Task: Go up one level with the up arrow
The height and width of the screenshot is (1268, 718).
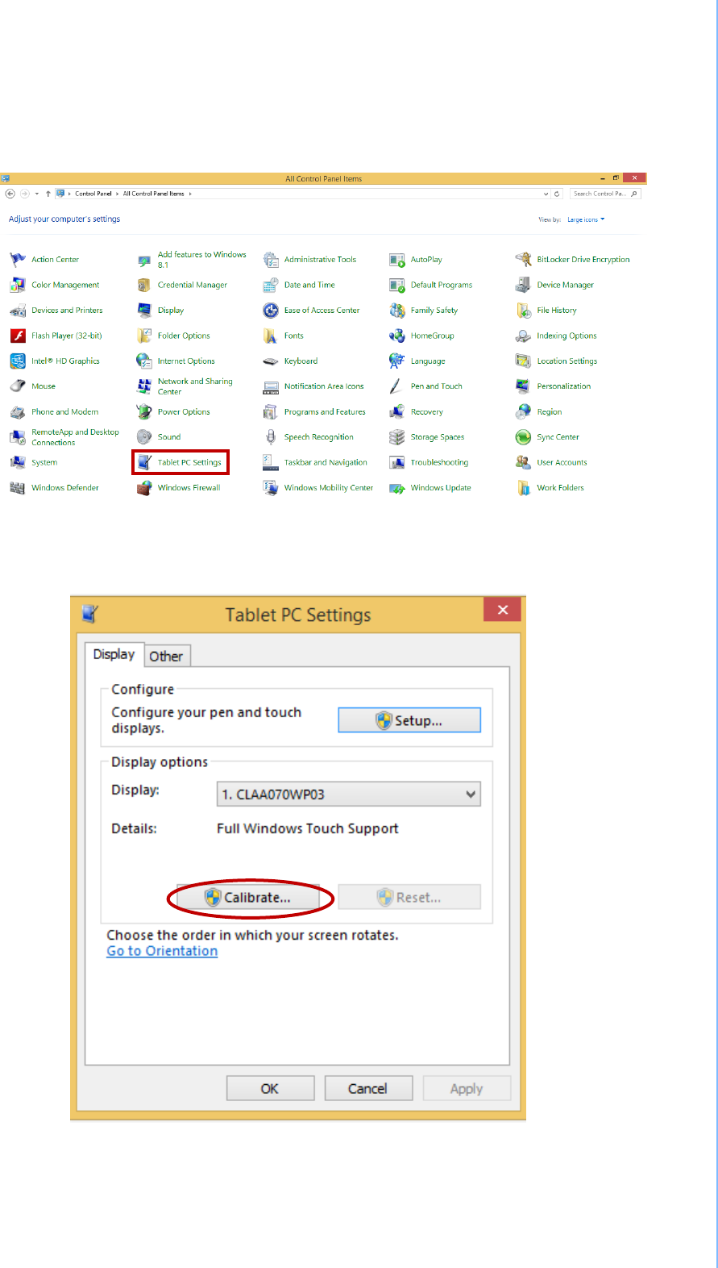Action: point(48,194)
